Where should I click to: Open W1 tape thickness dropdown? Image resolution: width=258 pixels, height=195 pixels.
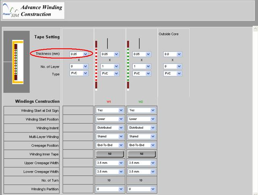(110, 54)
